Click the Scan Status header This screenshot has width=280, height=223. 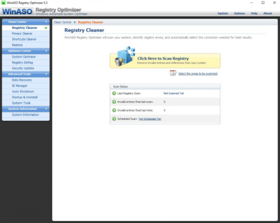(165, 87)
